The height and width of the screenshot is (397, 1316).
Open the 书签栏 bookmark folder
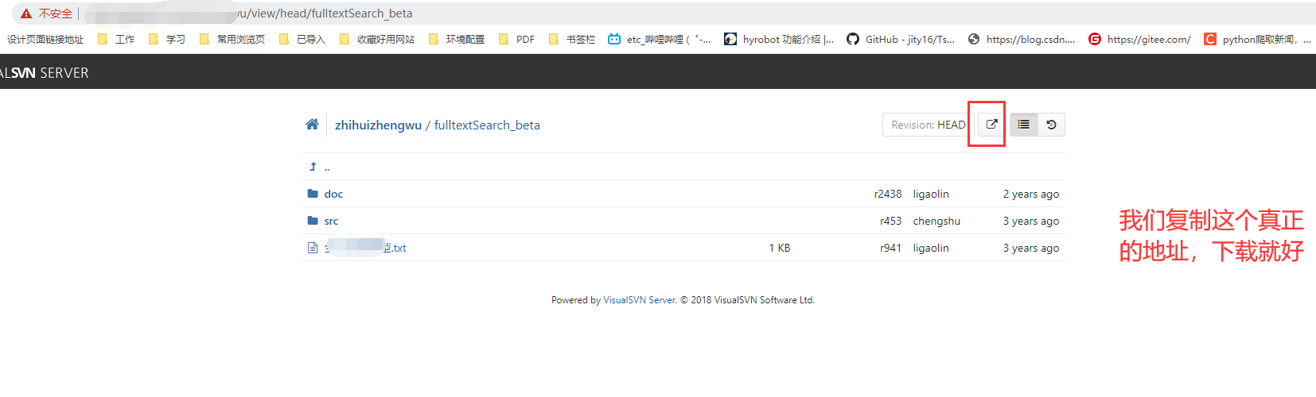[x=571, y=39]
